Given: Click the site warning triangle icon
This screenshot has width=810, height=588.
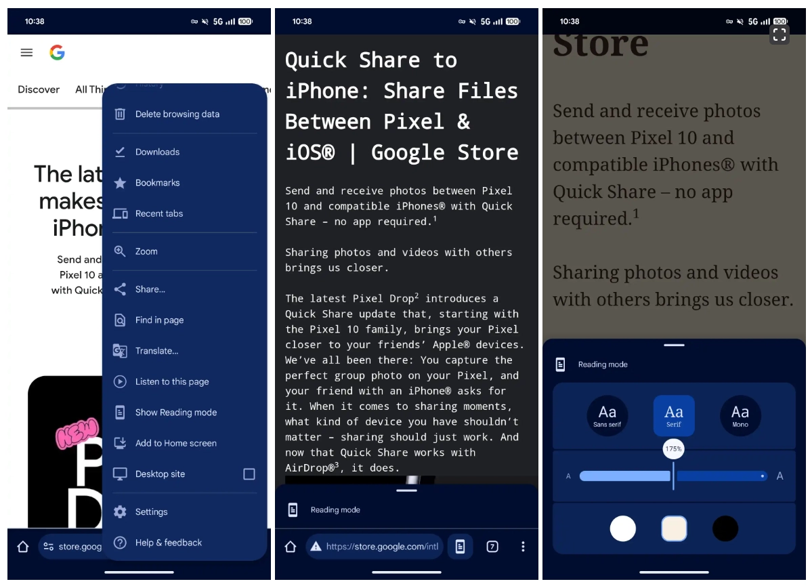Looking at the screenshot, I should [315, 547].
